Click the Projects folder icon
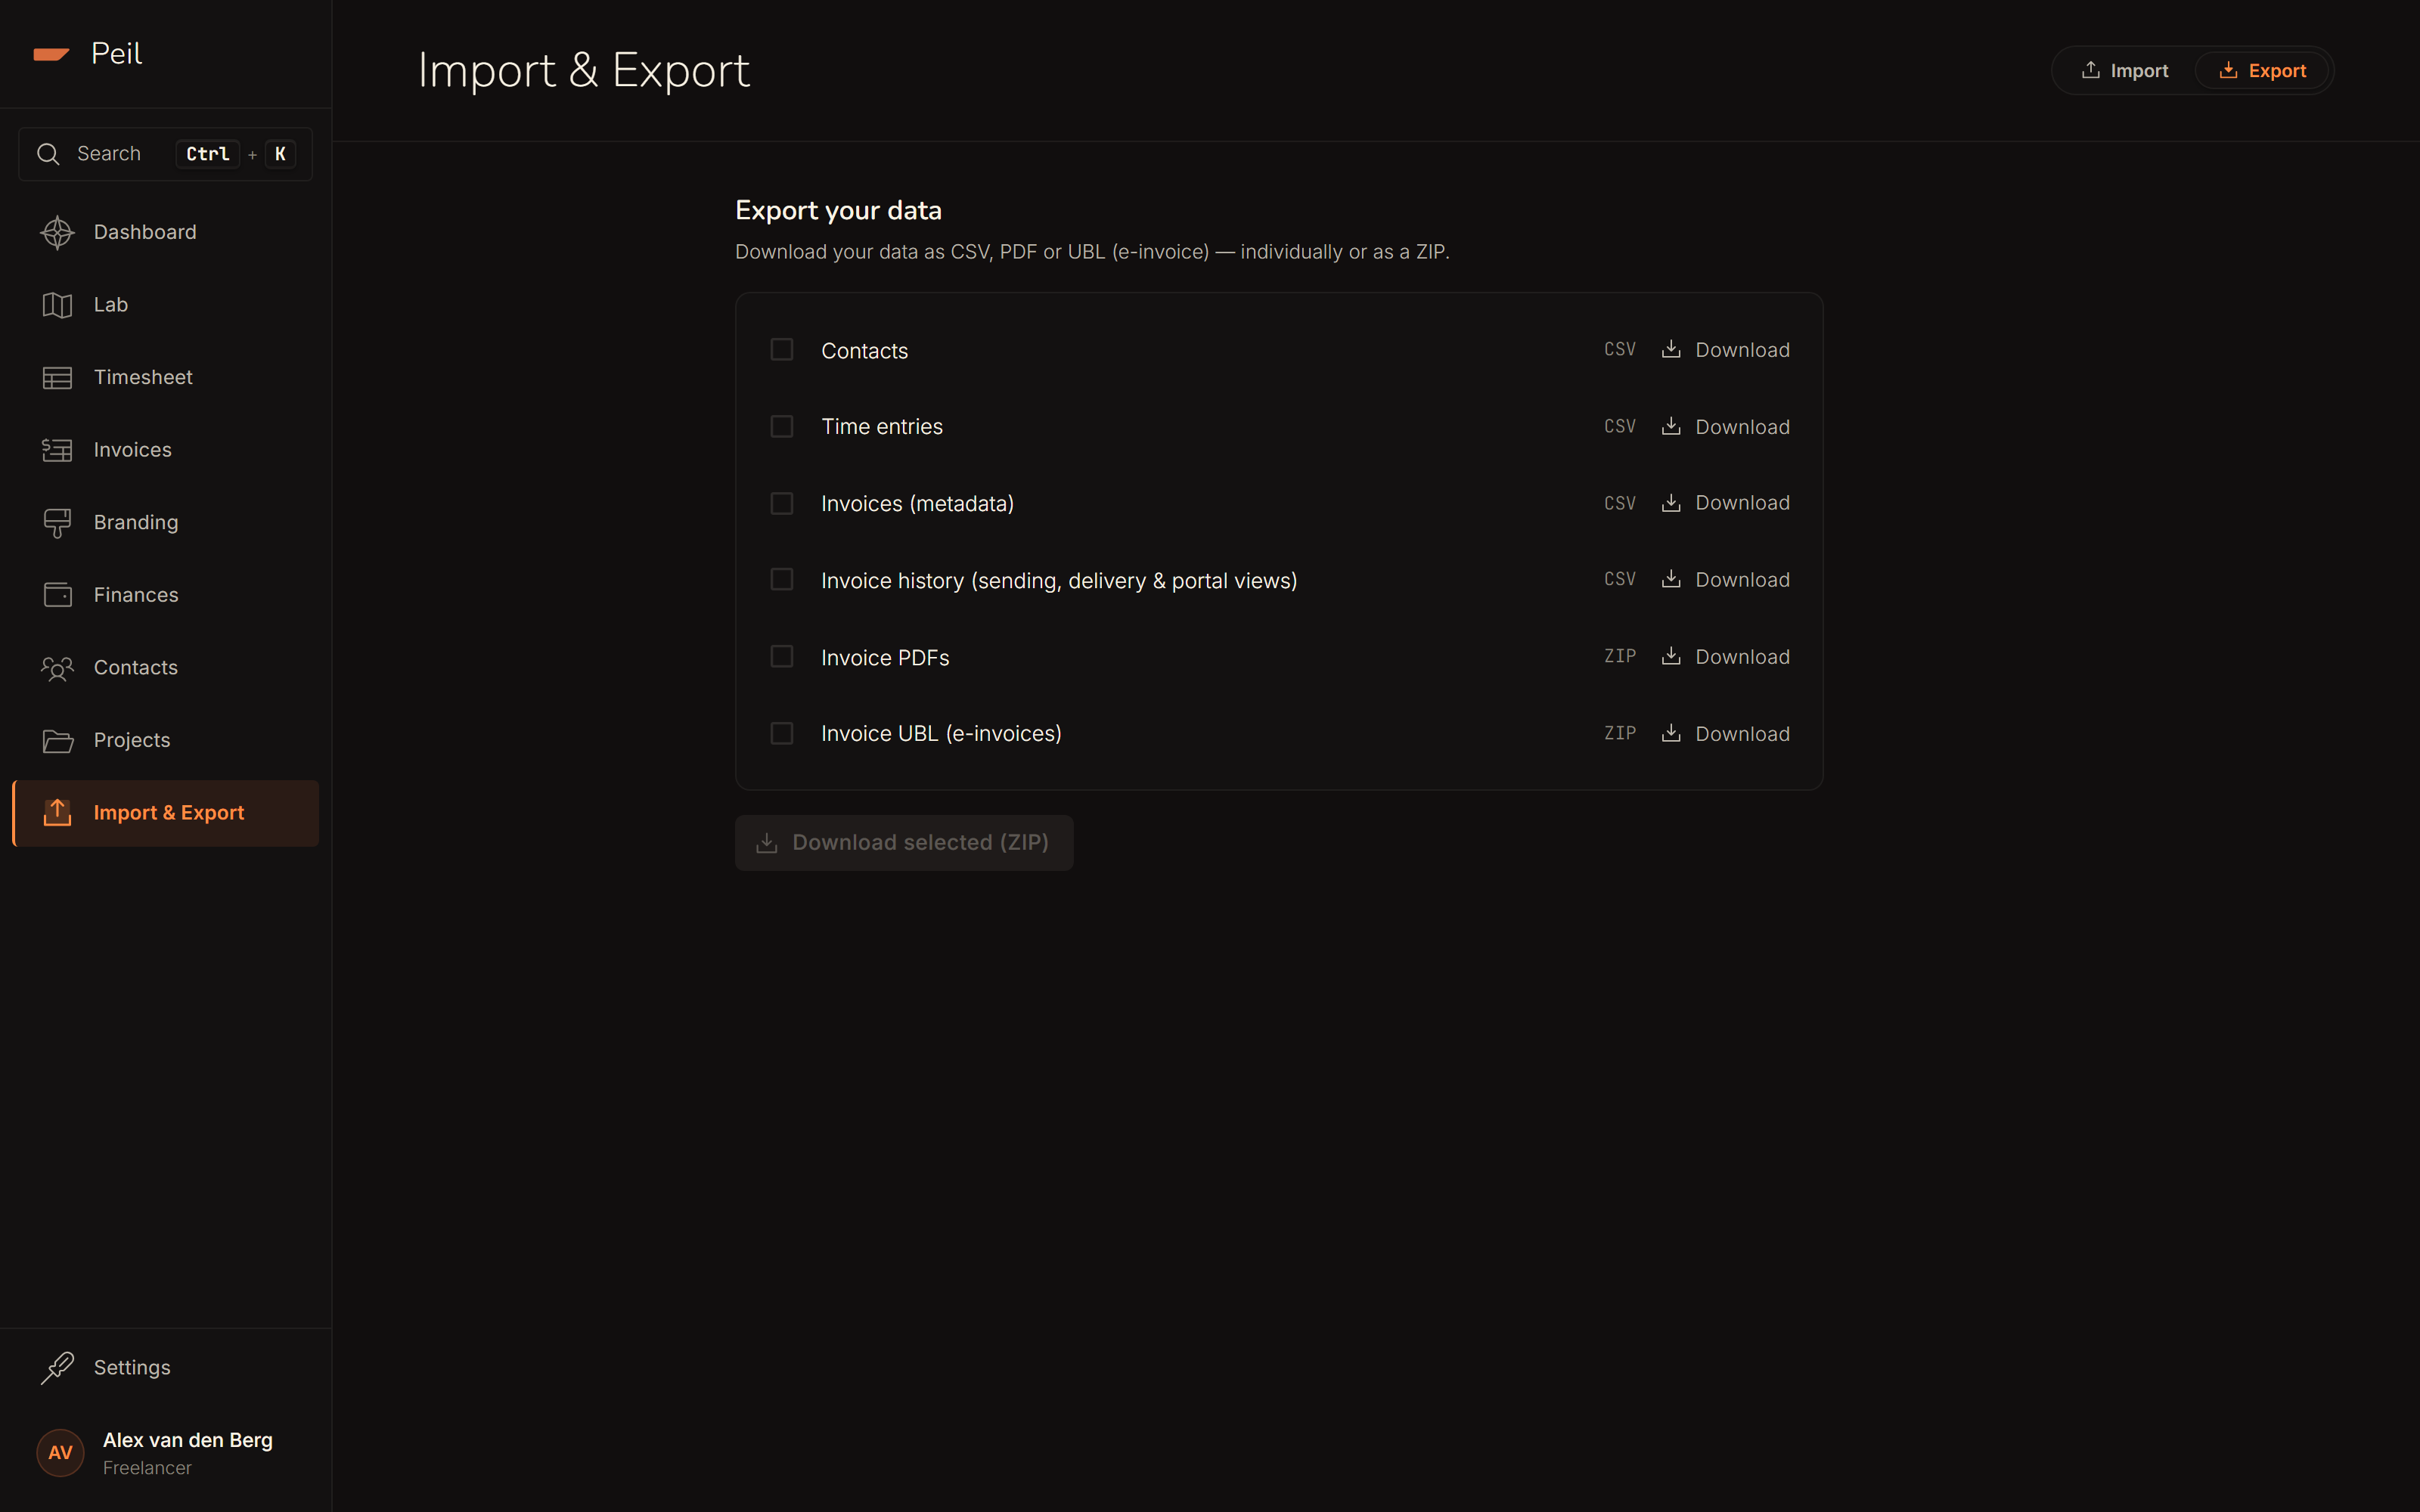The width and height of the screenshot is (2420, 1512). tap(57, 741)
